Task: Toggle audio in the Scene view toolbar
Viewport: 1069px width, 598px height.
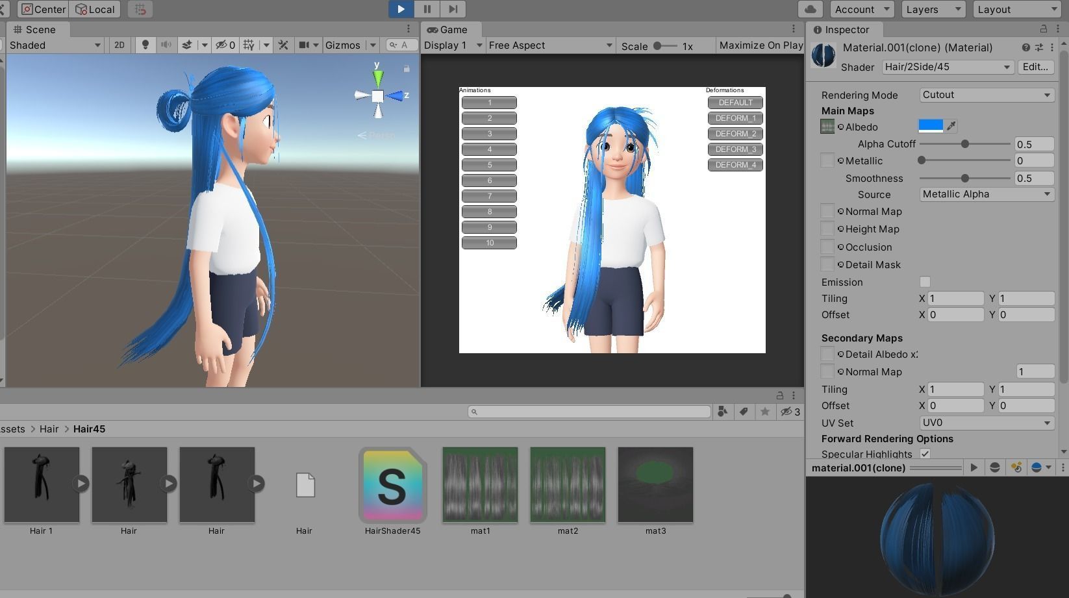Action: [x=166, y=45]
